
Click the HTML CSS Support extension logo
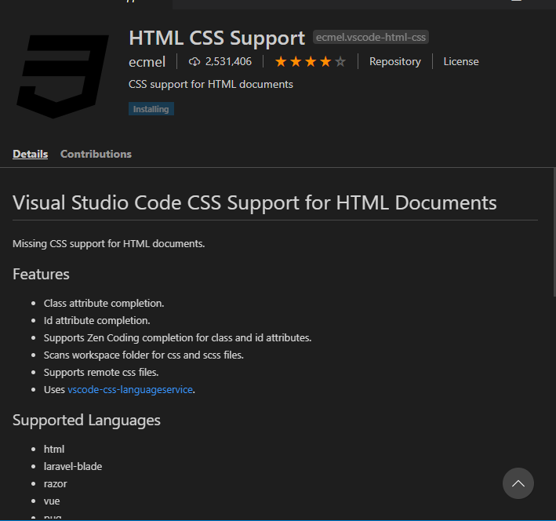pyautogui.click(x=63, y=76)
